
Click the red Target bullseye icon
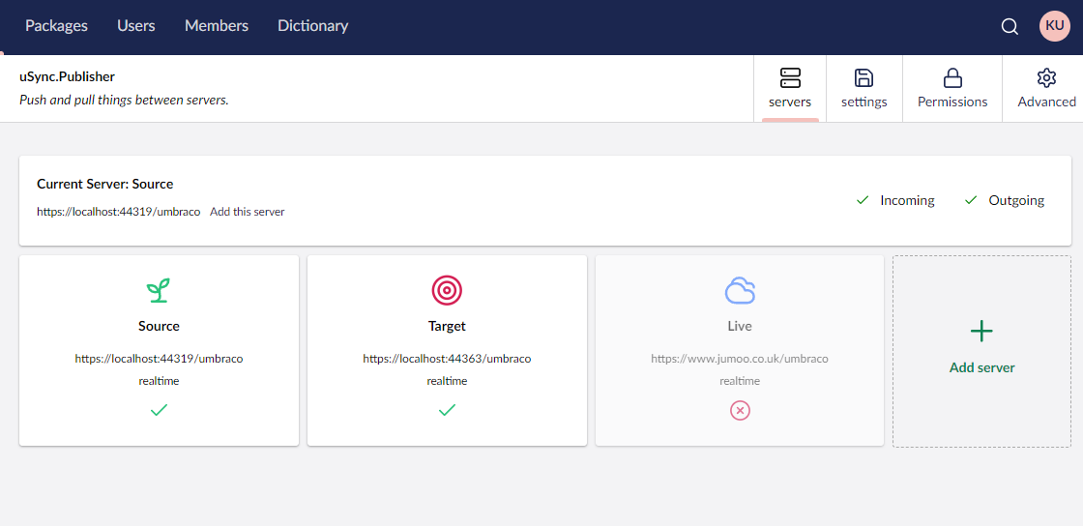point(447,289)
